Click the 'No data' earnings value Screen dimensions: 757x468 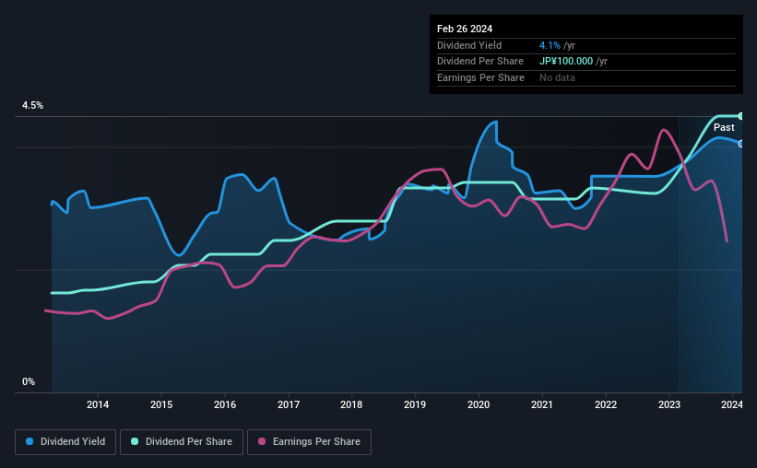(557, 77)
